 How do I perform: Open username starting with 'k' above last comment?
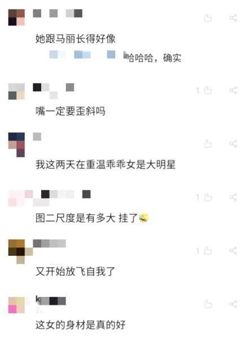(51, 300)
